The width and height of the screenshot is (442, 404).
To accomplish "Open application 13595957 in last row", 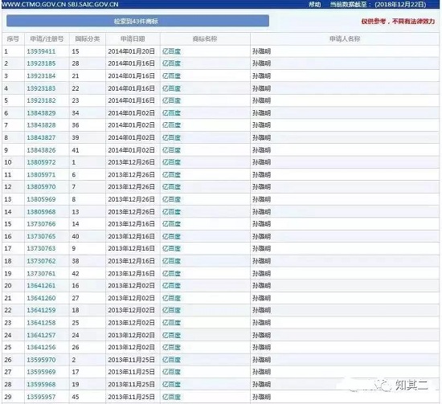I will click(x=41, y=397).
